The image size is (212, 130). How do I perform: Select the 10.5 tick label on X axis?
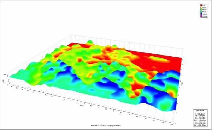154,121
